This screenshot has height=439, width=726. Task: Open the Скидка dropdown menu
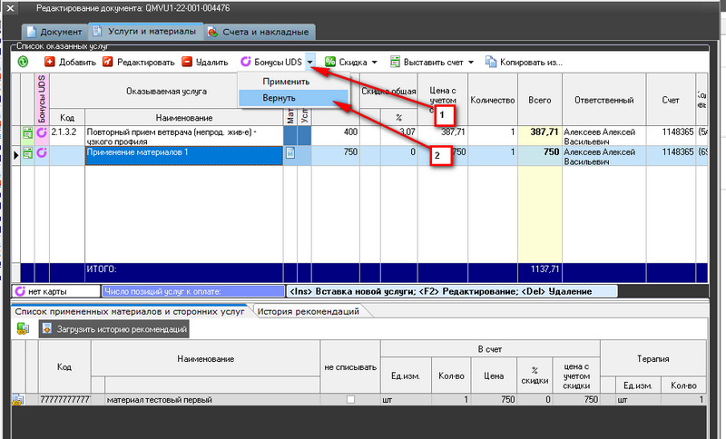pos(354,63)
